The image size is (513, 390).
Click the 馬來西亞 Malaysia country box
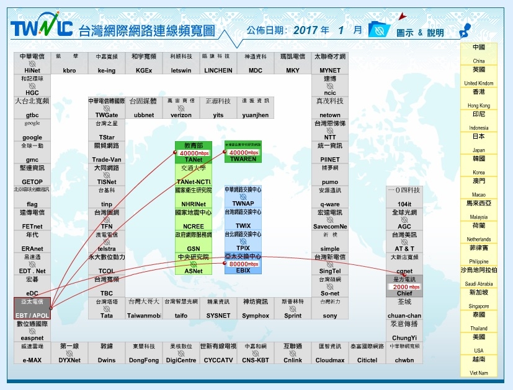click(x=479, y=210)
